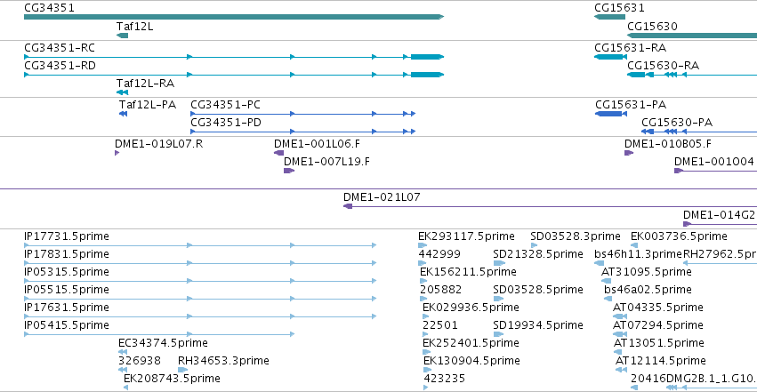Select the AT31095.5prime EST label

point(647,272)
